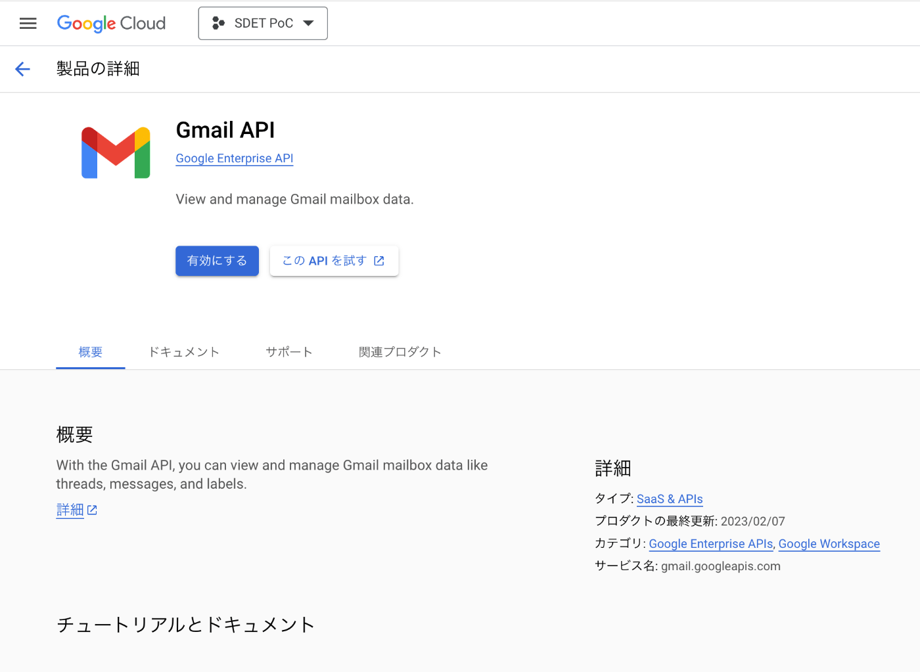Open the 関連プロダクト tab
The image size is (920, 672).
click(x=400, y=351)
